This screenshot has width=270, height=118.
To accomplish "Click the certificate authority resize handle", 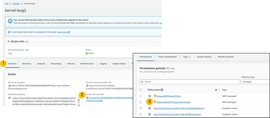I will coord(79,105).
